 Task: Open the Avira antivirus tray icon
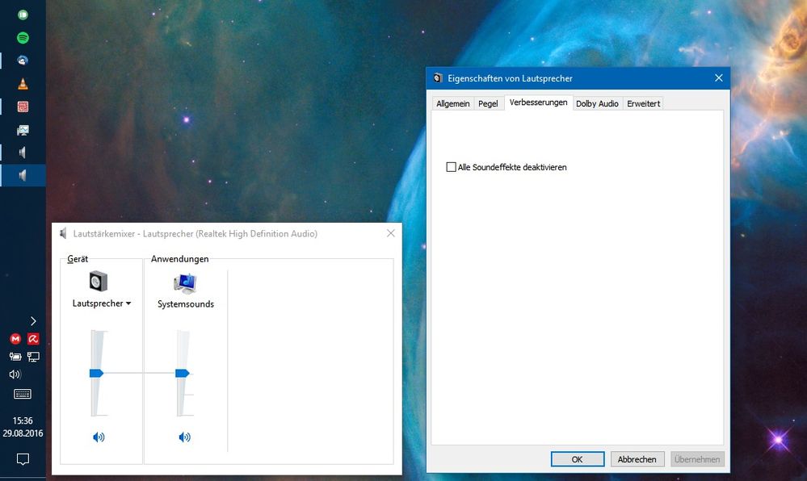click(33, 339)
